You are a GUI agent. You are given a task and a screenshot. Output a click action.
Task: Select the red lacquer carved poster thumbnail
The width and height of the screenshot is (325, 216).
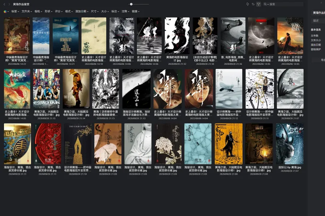tap(47, 144)
